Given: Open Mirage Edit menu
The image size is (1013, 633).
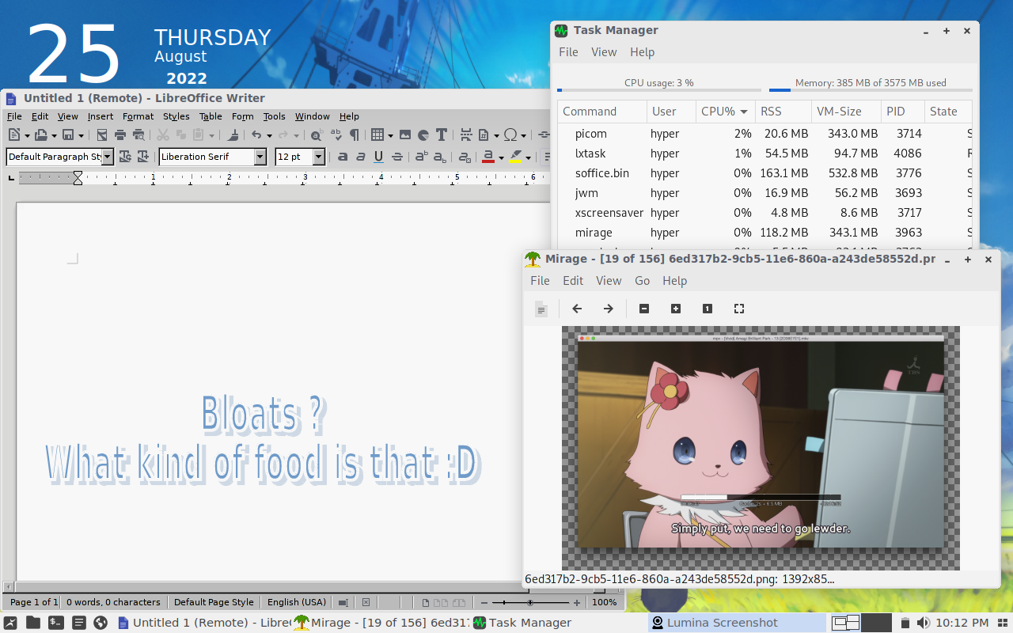Looking at the screenshot, I should coord(573,281).
